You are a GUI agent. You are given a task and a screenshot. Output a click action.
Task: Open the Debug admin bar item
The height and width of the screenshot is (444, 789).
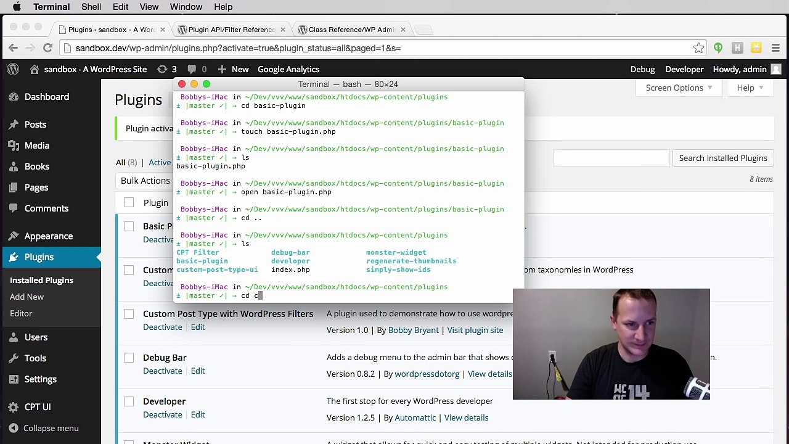[x=642, y=69]
